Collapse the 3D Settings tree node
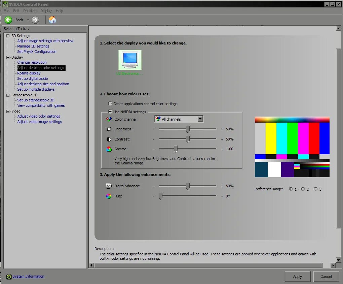Viewport: 343px width, 284px height. tap(8, 36)
